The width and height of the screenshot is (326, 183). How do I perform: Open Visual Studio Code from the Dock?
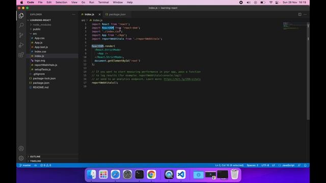(181, 174)
